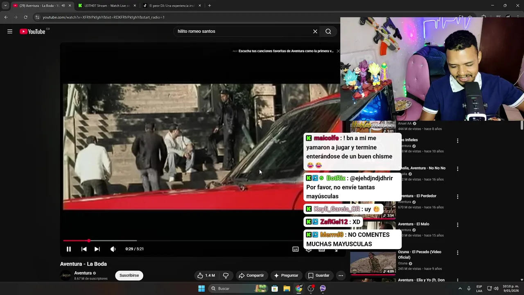524x295 pixels.
Task: Subscribe to Aventura with Suscribirse
Action: (x=129, y=275)
